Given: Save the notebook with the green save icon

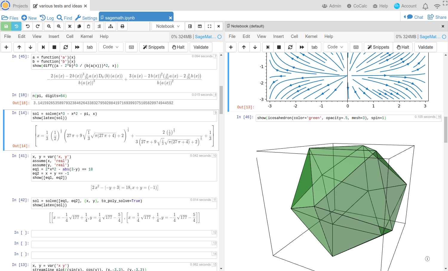Looking at the screenshot, I should click(x=6, y=26).
